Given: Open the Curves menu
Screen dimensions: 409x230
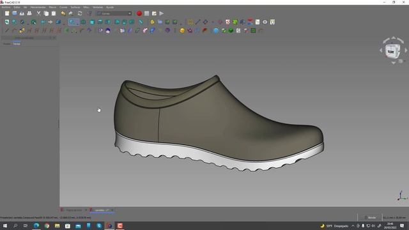Looking at the screenshot, I should click(63, 7).
